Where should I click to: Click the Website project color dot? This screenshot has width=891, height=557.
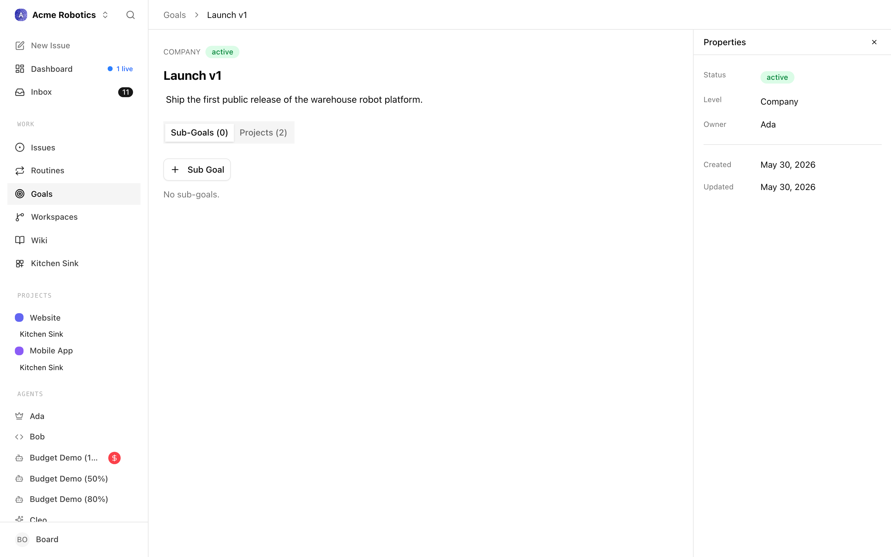(x=19, y=317)
